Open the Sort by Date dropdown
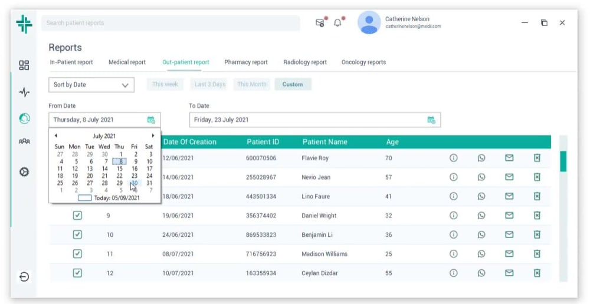 91,85
